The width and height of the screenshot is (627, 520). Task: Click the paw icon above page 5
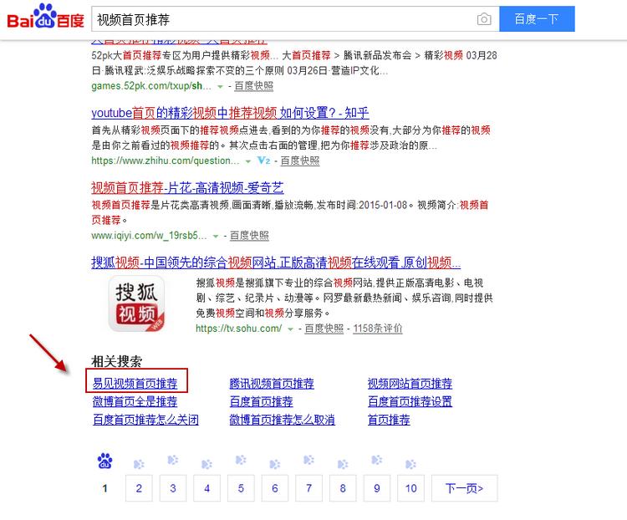click(x=241, y=460)
